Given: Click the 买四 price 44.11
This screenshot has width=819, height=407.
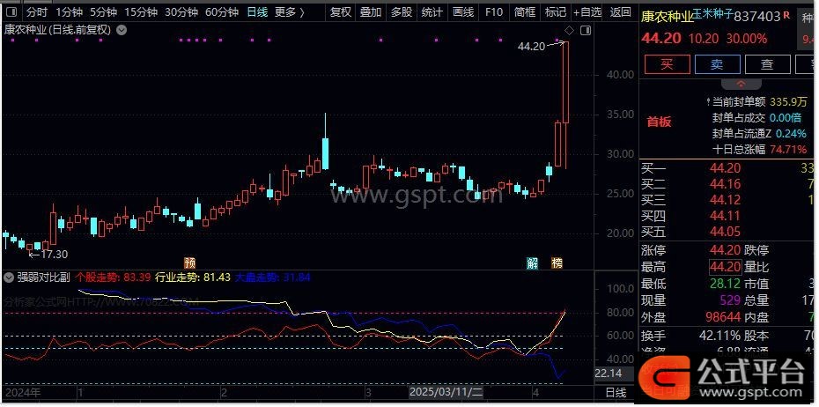Looking at the screenshot, I should click(725, 215).
